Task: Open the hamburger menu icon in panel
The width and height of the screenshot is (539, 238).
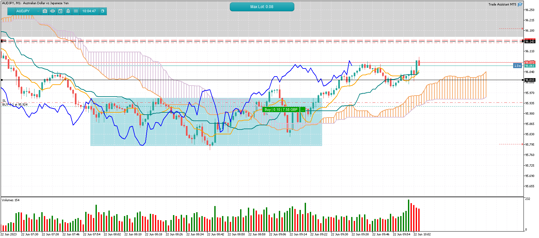Action: coord(76,11)
